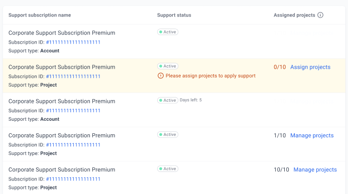The height and width of the screenshot is (194, 348).
Task: Open the Subscription ID link in the topmost Account row
Action: click(73, 42)
